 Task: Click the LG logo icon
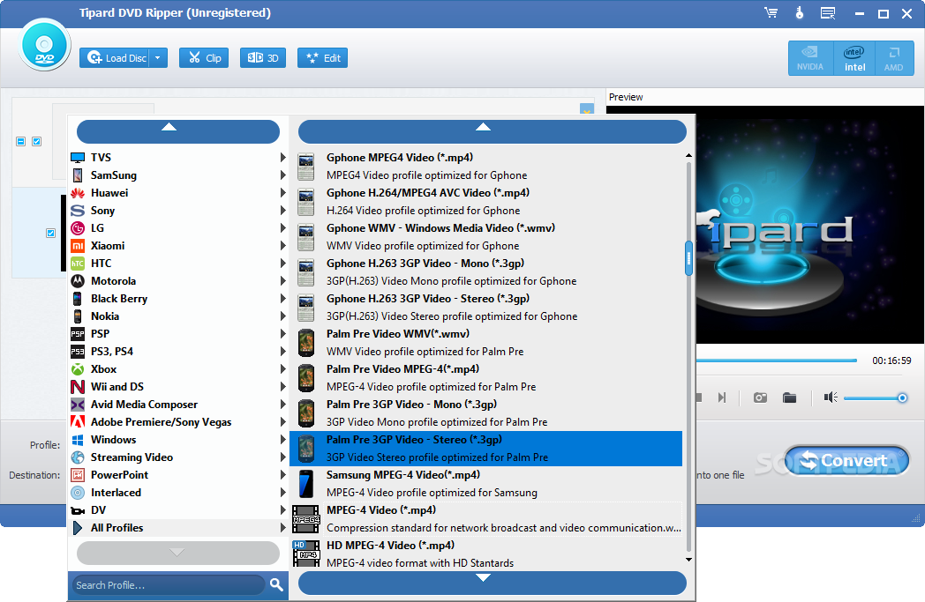78,228
